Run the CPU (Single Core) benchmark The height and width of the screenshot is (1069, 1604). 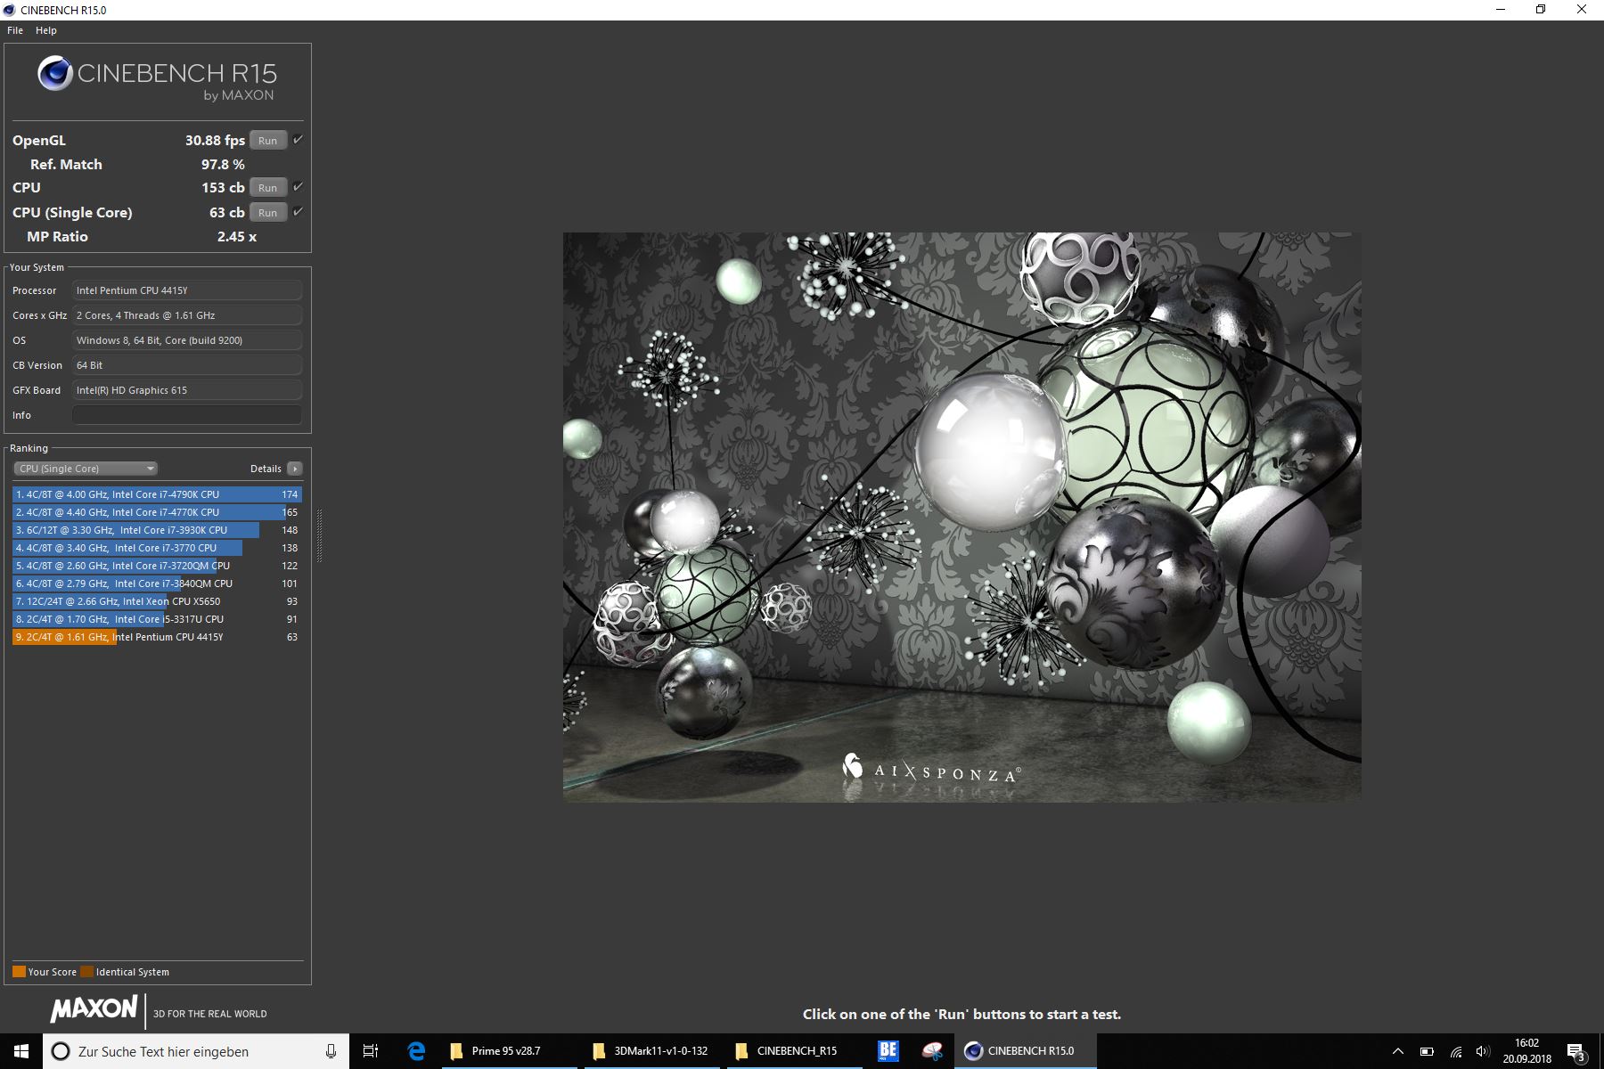pos(268,213)
